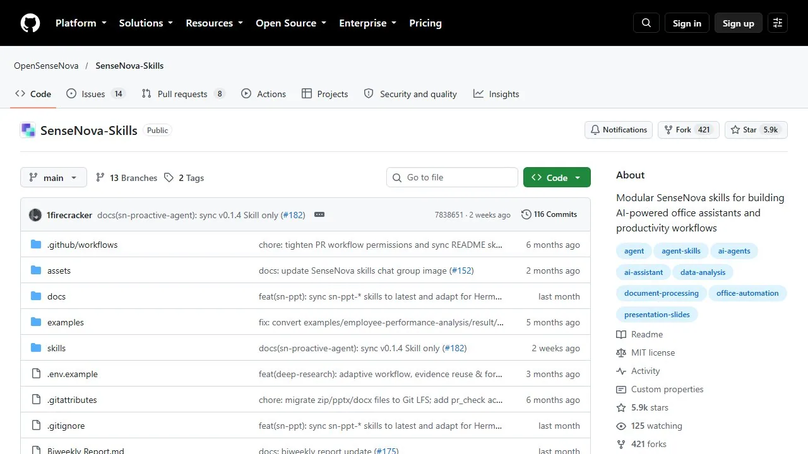Open the GitHub homepage logo

point(30,23)
